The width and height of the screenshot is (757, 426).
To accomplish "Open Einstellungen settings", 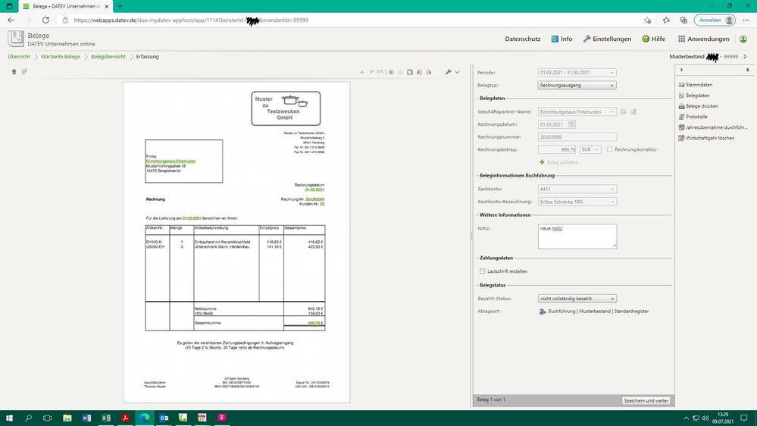I will coord(607,39).
